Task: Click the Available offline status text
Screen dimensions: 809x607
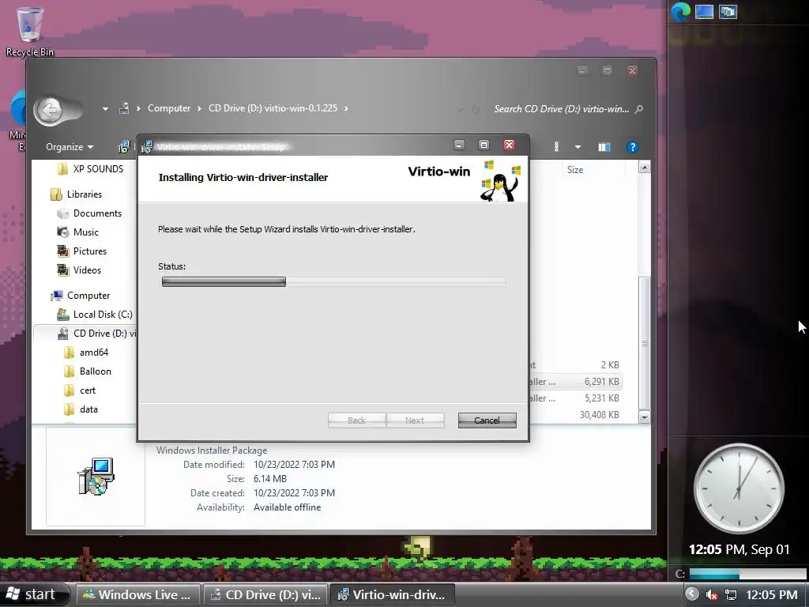Action: click(x=287, y=507)
